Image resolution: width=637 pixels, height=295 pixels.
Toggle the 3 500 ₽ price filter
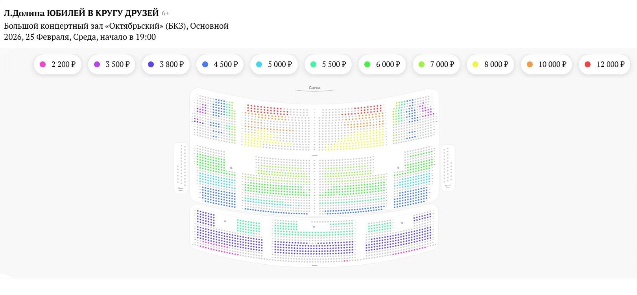pos(111,64)
